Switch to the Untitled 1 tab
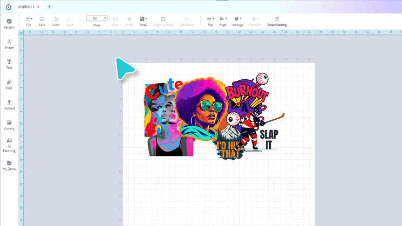 [25, 7]
